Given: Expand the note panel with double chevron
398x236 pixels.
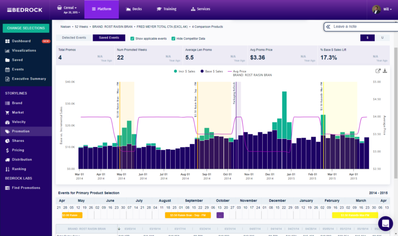Looking at the screenshot, I should pyautogui.click(x=328, y=27).
